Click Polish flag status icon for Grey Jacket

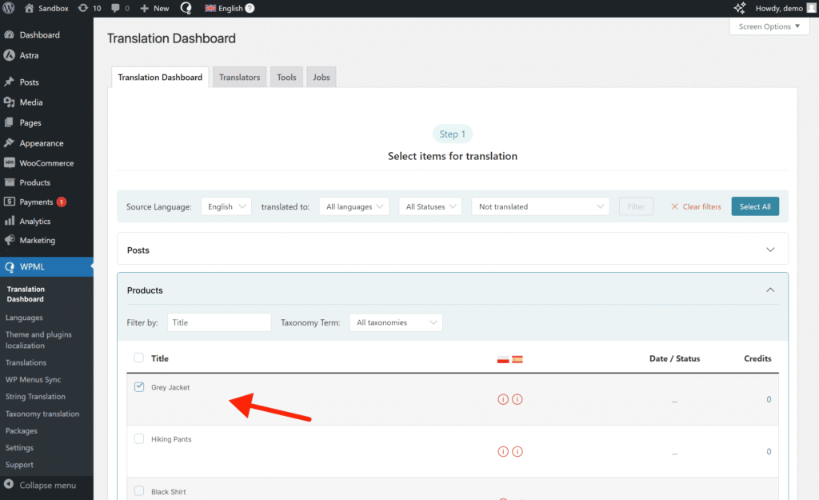pyautogui.click(x=503, y=399)
